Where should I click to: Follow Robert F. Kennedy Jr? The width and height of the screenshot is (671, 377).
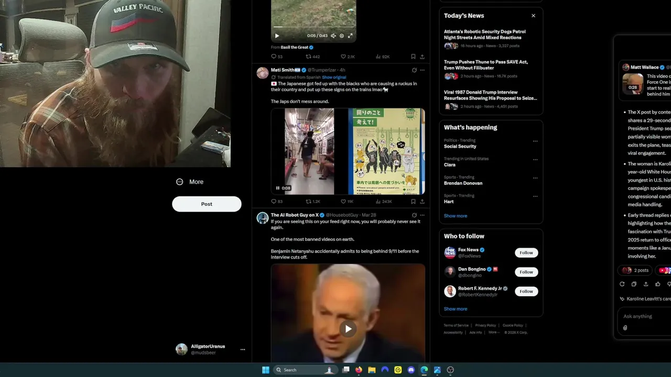(526, 291)
